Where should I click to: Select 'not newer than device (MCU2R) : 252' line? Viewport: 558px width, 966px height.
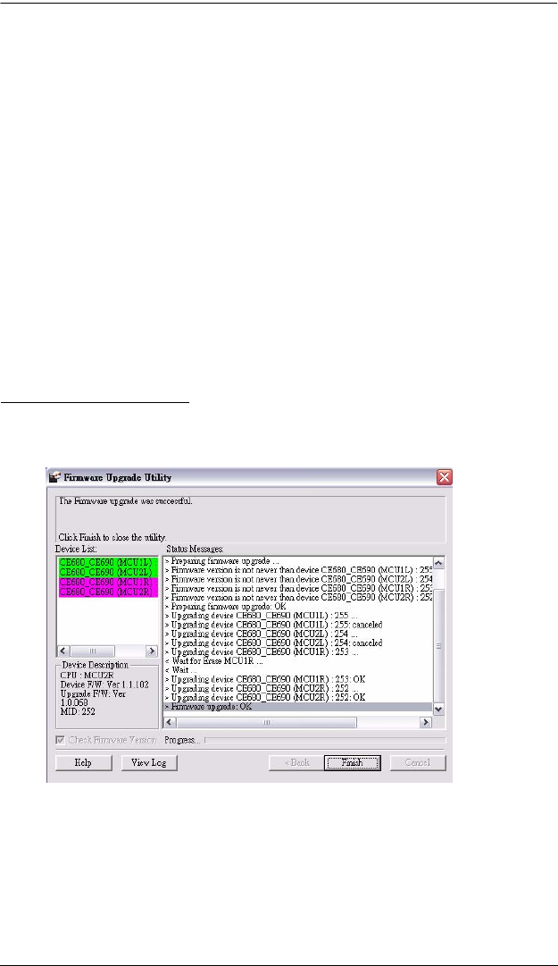coord(298,598)
